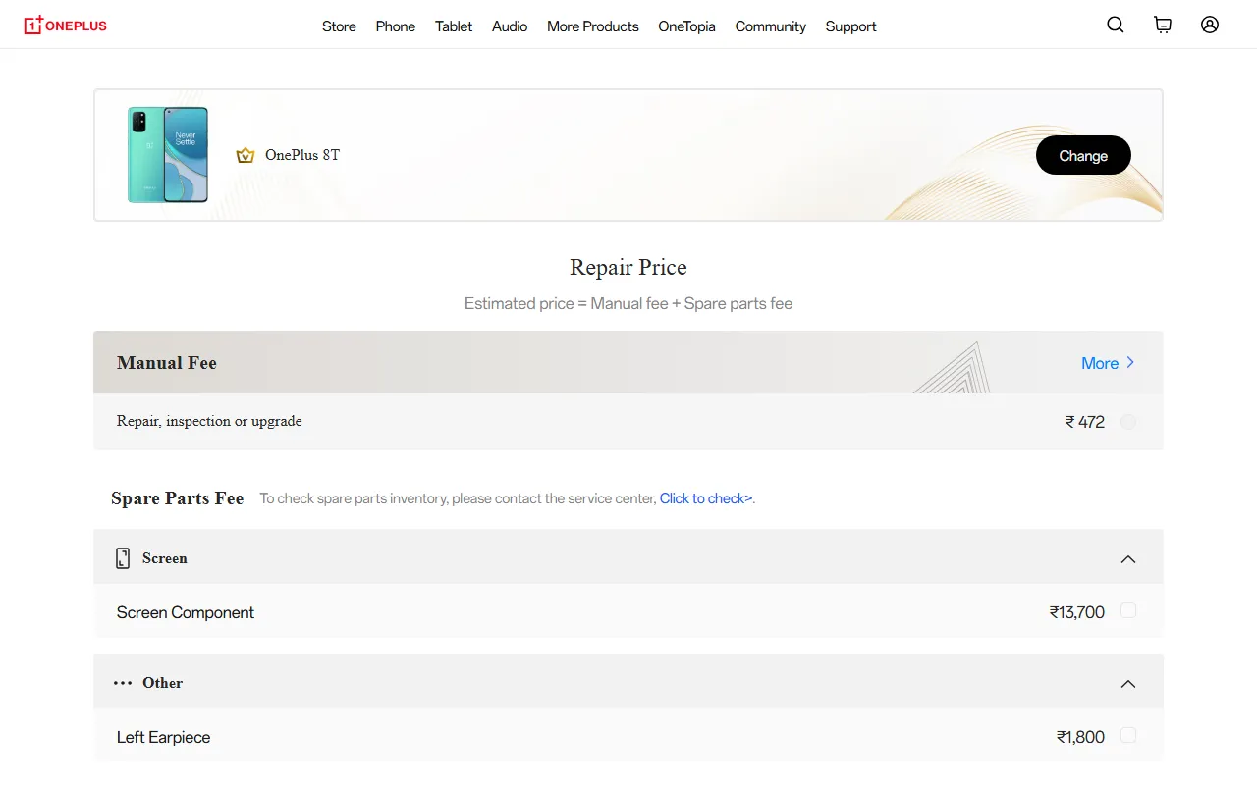Click the Screen Component label
The height and width of the screenshot is (785, 1257).
pyautogui.click(x=186, y=612)
